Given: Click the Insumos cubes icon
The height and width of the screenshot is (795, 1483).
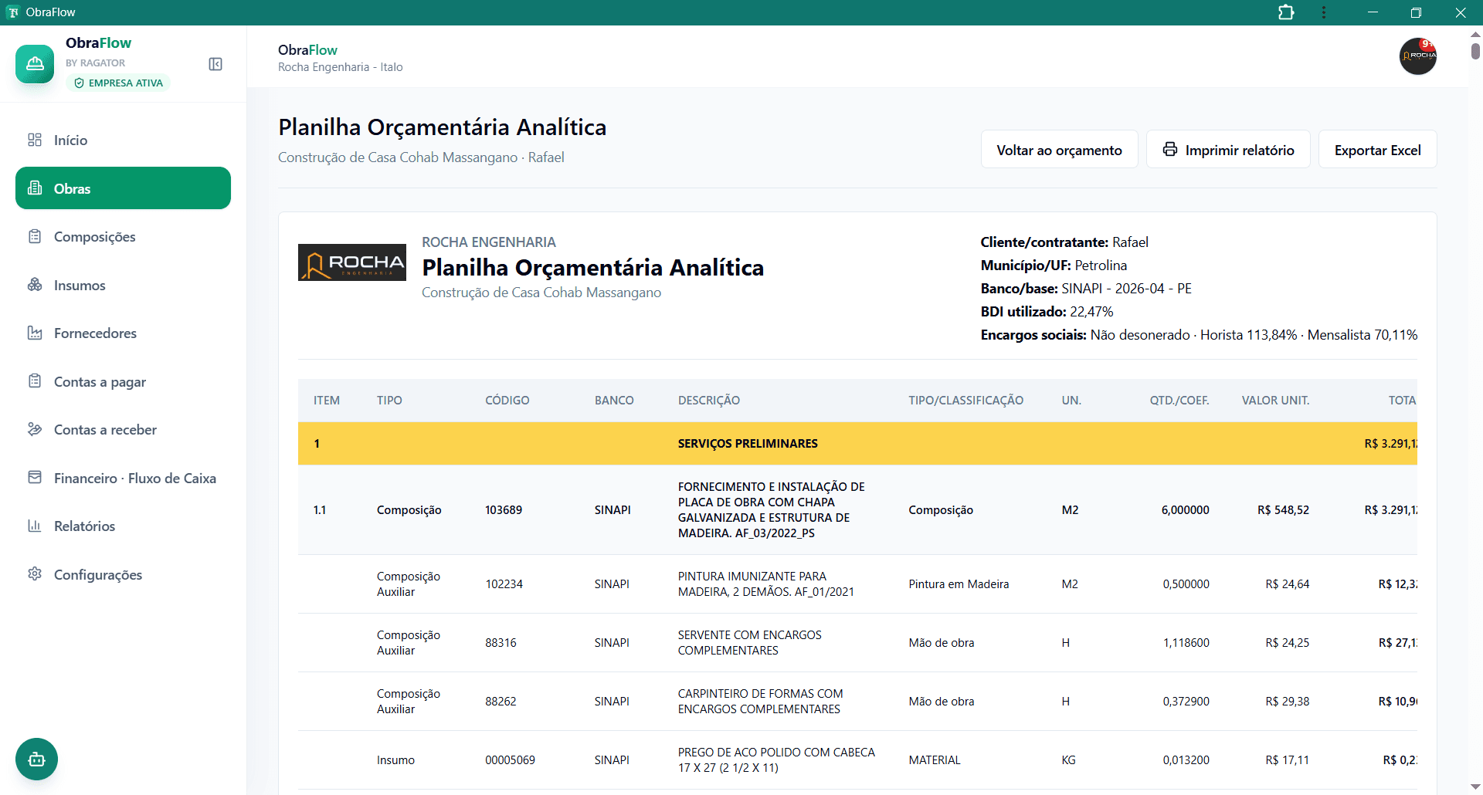Looking at the screenshot, I should click(35, 285).
